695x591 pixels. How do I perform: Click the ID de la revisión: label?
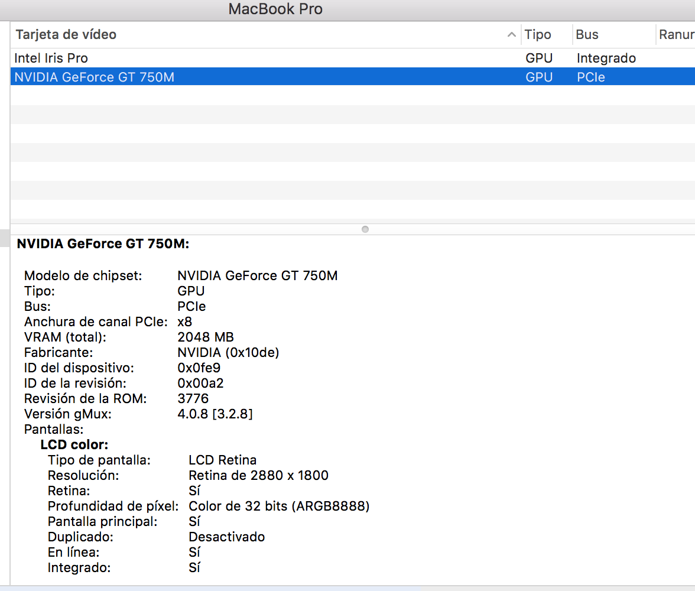75,383
